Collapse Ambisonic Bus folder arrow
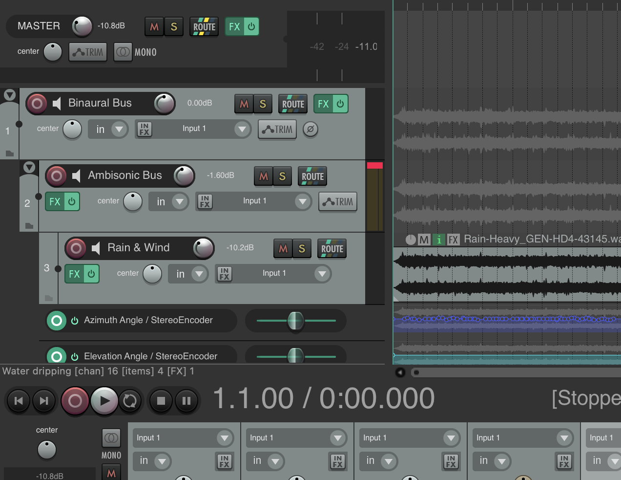Screen dimensions: 621x480 pos(29,167)
